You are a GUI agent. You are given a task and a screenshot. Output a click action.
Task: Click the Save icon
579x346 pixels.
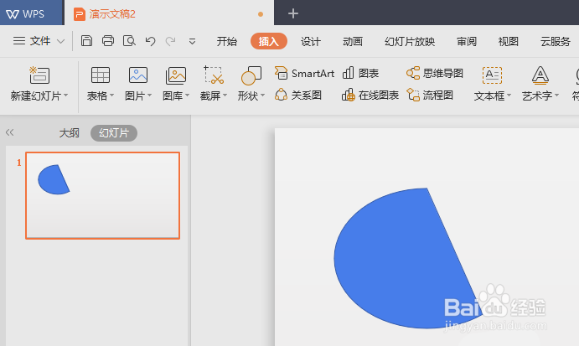[x=86, y=40]
